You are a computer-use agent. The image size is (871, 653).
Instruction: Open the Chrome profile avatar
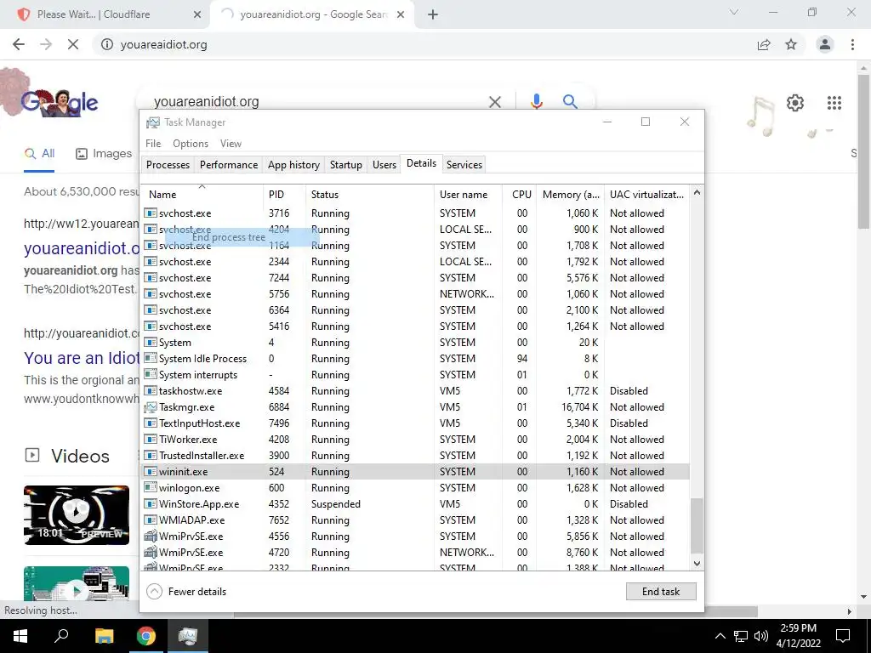coord(825,44)
